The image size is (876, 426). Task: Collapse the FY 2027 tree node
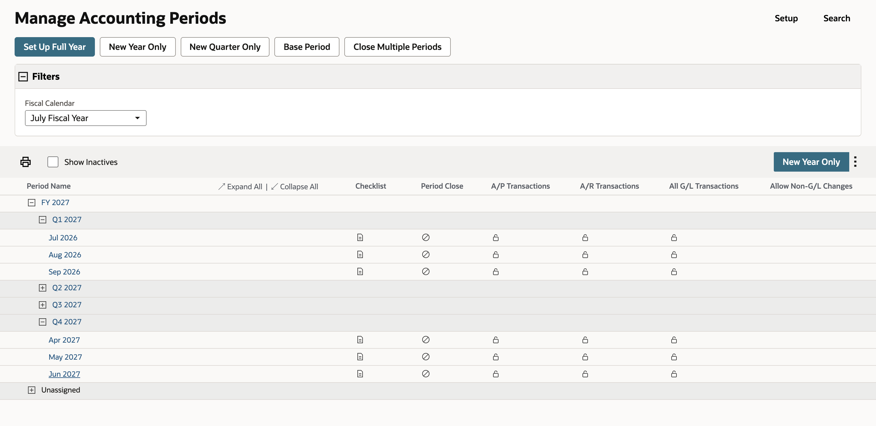(32, 203)
